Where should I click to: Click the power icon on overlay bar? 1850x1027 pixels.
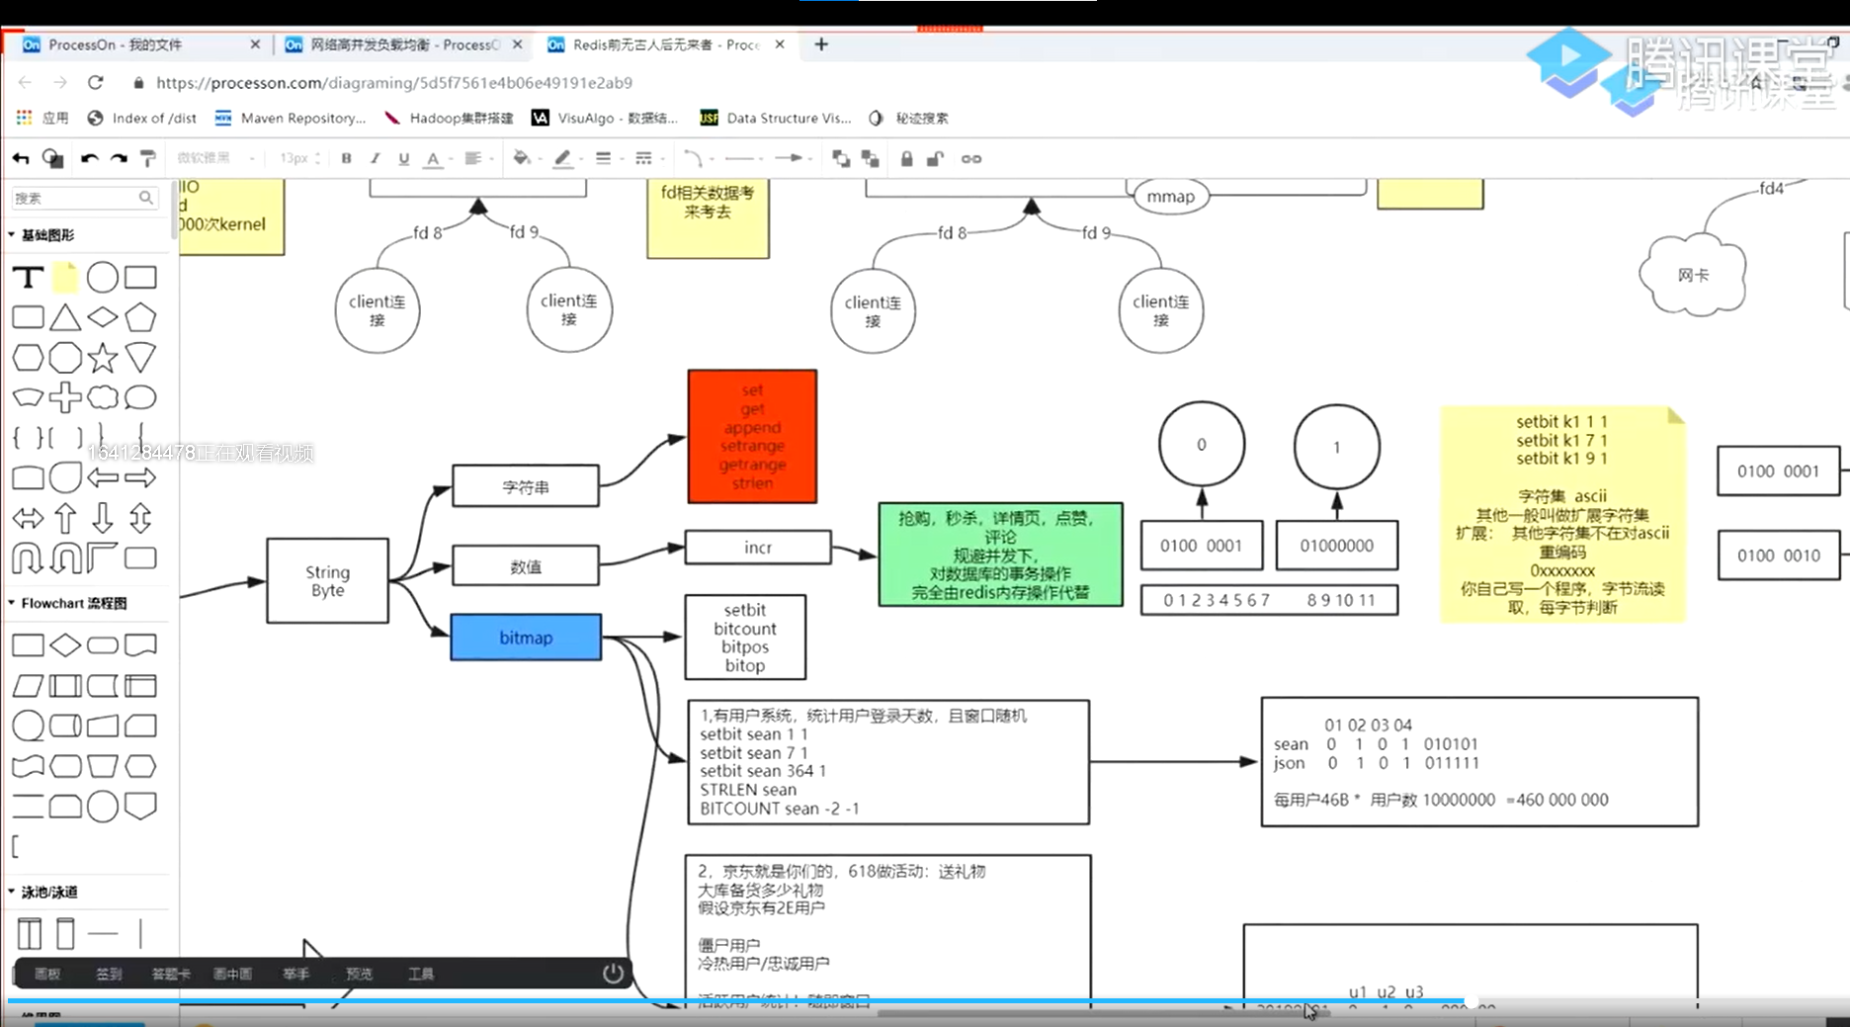click(613, 973)
